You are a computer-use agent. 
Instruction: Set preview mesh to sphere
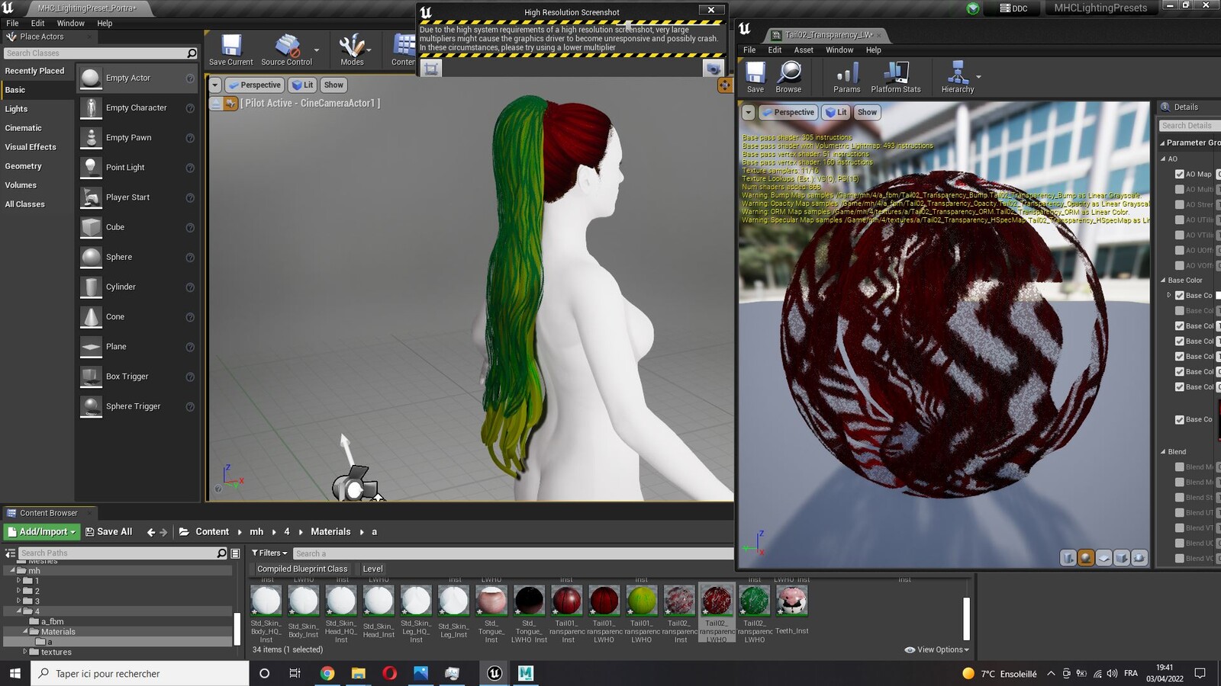(1086, 558)
